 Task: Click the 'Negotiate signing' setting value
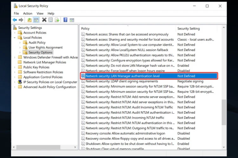tap(190, 81)
